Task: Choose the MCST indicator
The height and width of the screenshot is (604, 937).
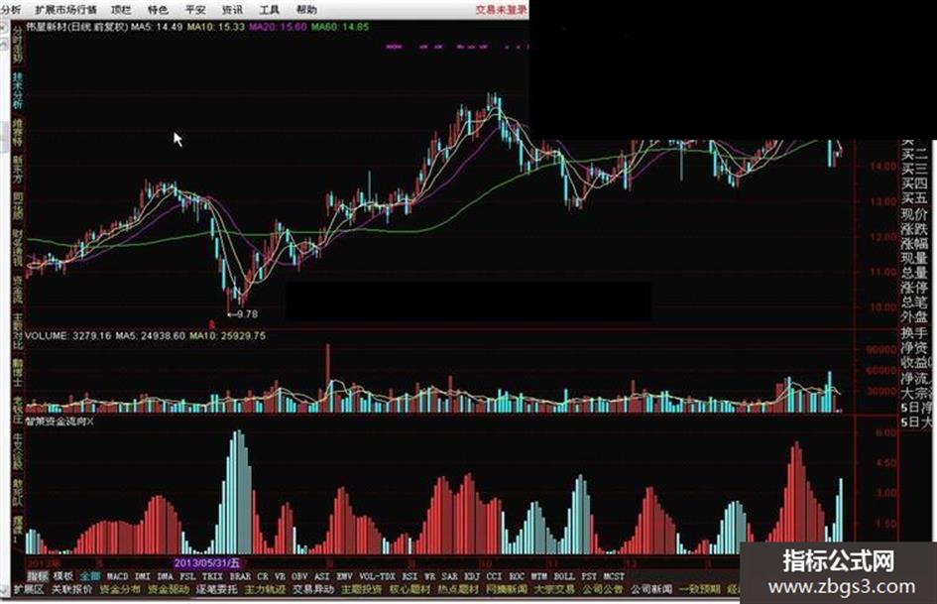Action: pyautogui.click(x=614, y=576)
